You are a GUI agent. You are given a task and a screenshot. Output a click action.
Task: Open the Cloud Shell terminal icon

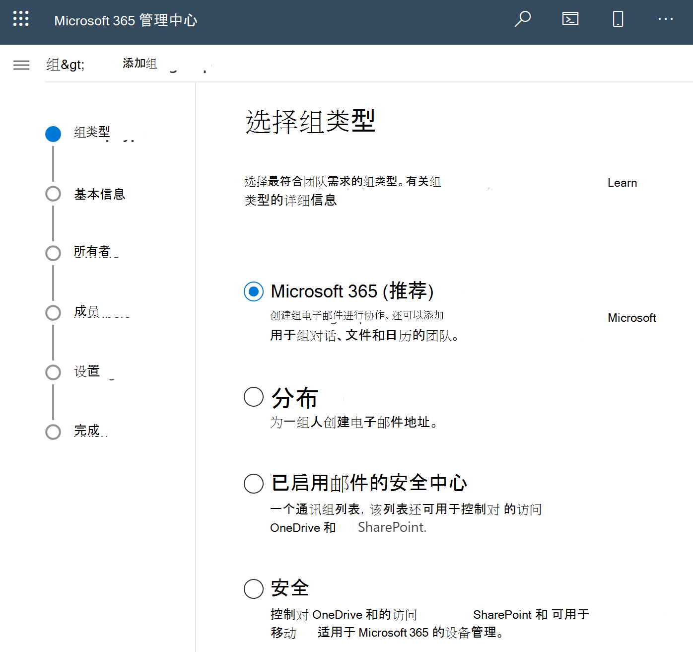coord(570,19)
